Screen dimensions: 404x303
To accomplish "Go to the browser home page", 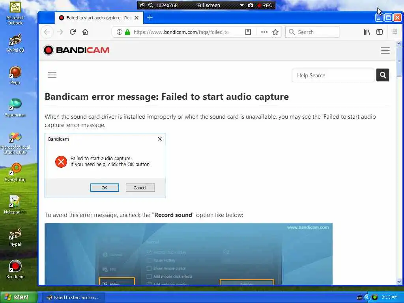I will point(85,32).
